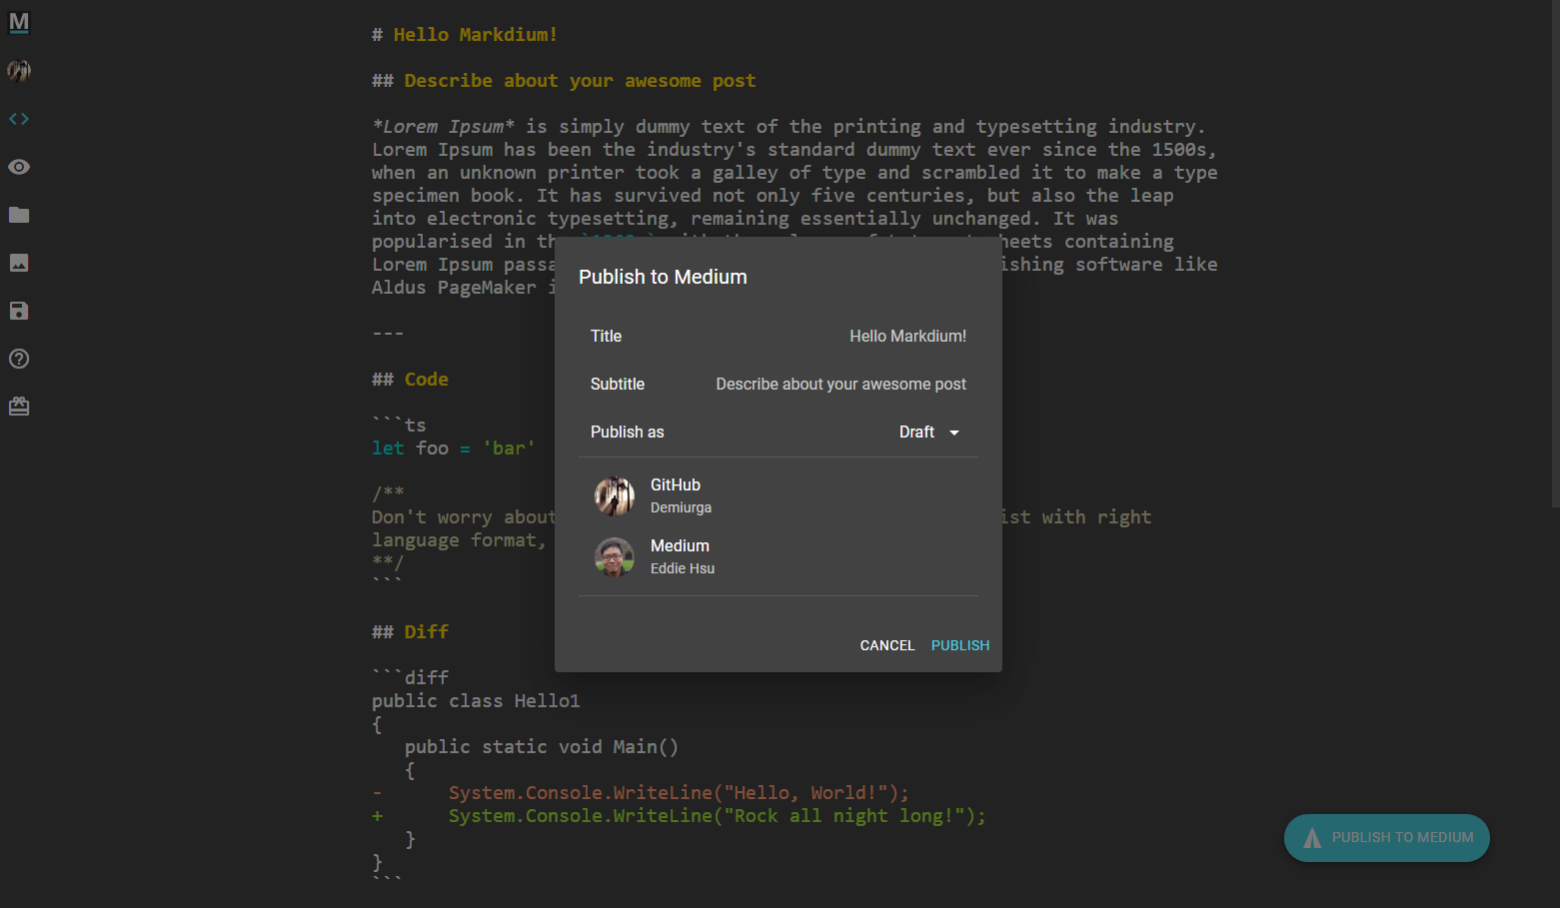Click the added 'Rock all night long!' line
The image size is (1560, 908).
tap(679, 816)
